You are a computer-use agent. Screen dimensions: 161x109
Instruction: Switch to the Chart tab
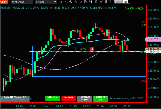click(x=4, y=2)
